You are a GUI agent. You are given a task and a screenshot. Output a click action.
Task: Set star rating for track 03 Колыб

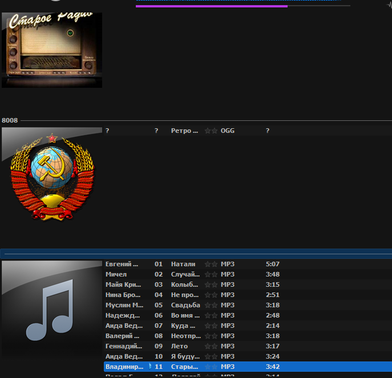[211, 284]
